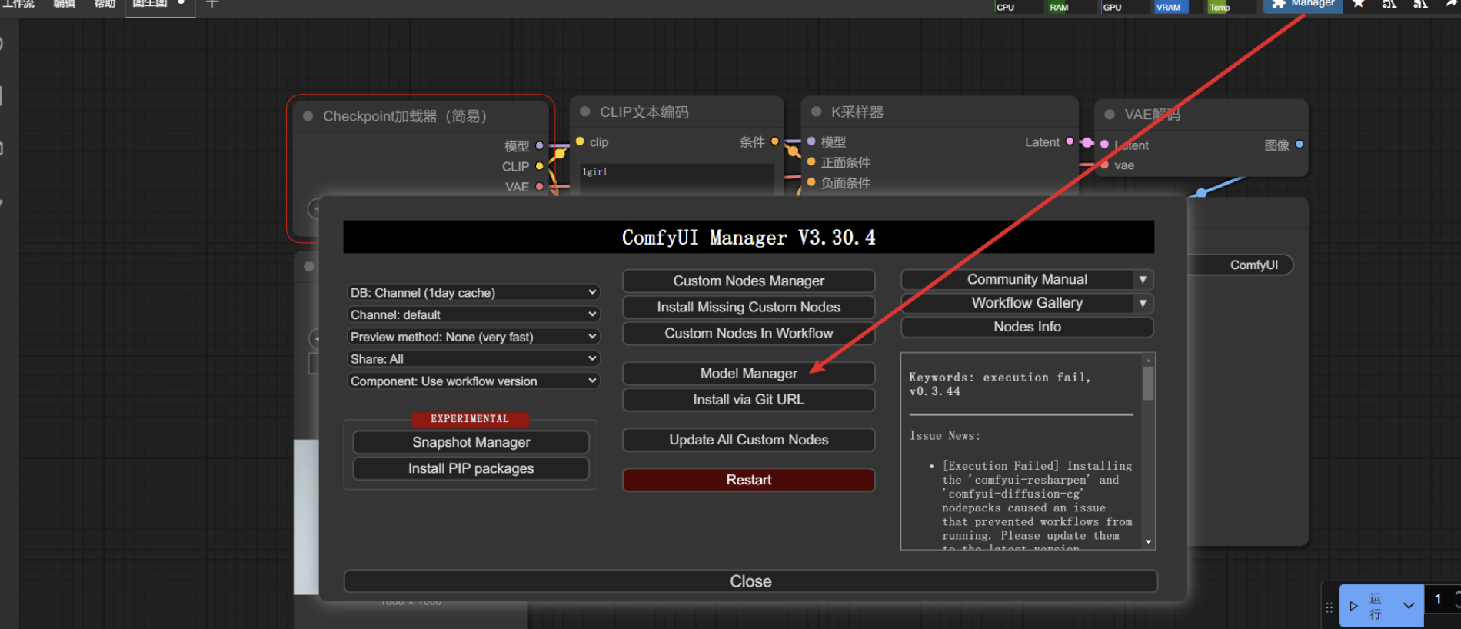This screenshot has width=1461, height=629.
Task: Click the K采样器 node title
Action: 857,112
